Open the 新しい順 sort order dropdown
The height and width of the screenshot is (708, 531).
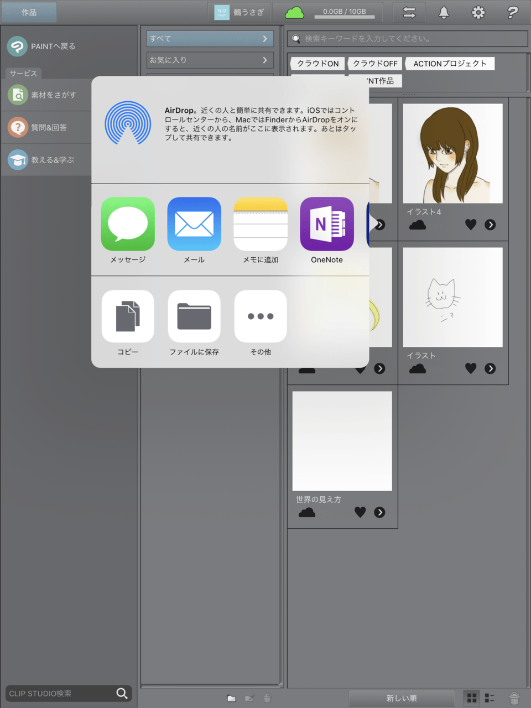coord(401,698)
